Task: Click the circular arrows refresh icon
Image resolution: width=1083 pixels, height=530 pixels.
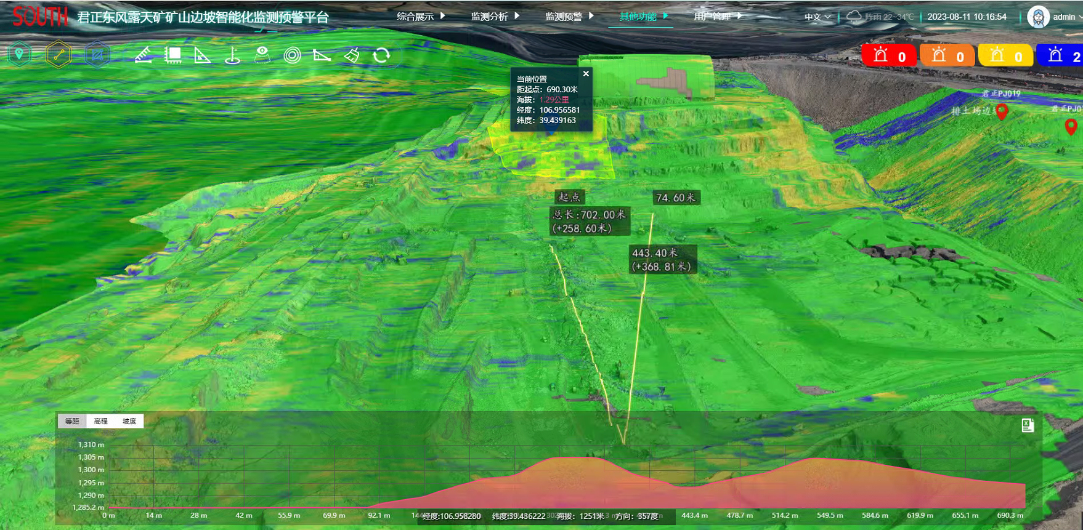Action: coord(381,55)
